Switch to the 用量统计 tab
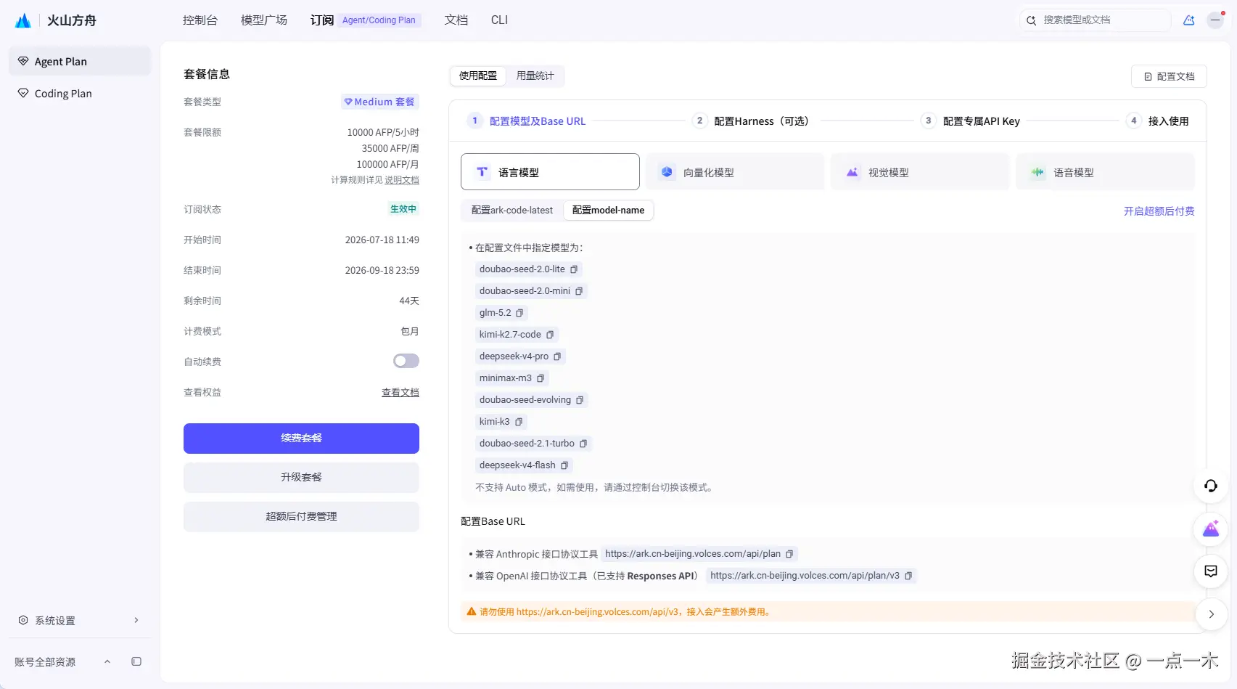Screen dimensions: 1237x689 point(535,76)
